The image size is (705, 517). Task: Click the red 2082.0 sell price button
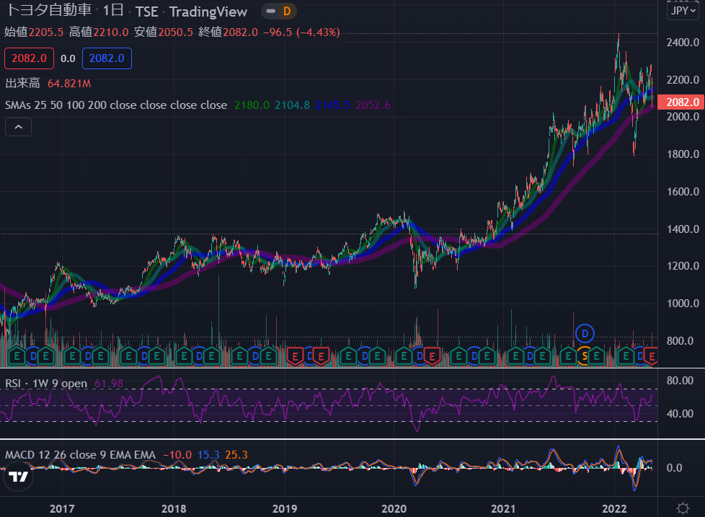pyautogui.click(x=30, y=58)
